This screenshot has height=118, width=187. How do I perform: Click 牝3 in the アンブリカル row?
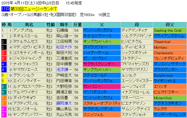[x=49, y=30]
